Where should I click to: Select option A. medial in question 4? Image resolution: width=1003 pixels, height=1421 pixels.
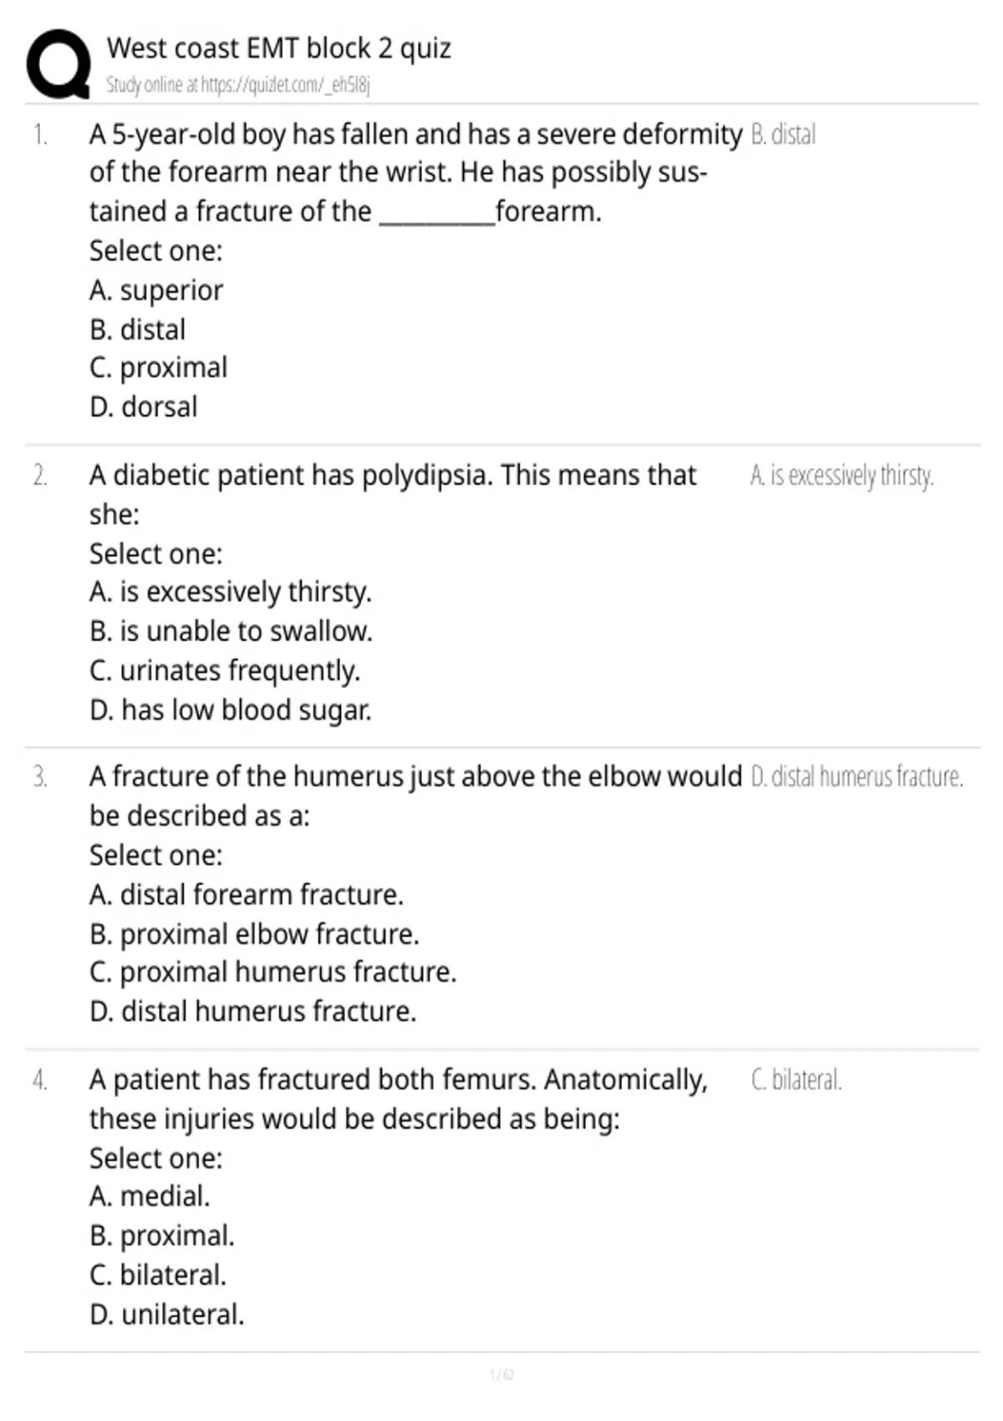(x=150, y=1196)
